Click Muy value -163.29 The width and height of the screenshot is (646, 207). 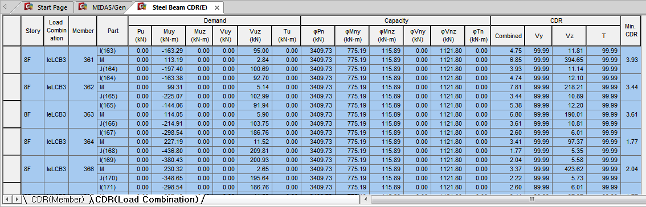[169, 51]
